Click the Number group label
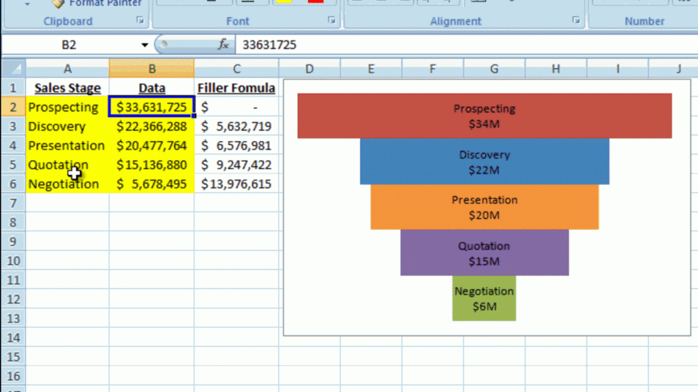698x392 pixels. tap(645, 20)
